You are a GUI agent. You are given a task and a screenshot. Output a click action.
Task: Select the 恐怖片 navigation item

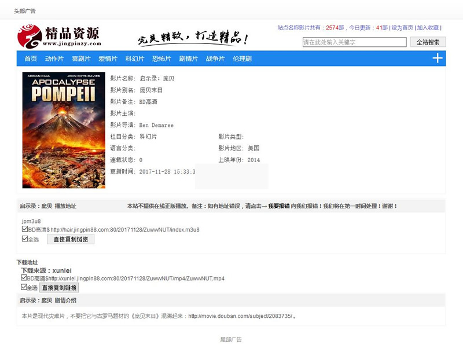pos(161,58)
